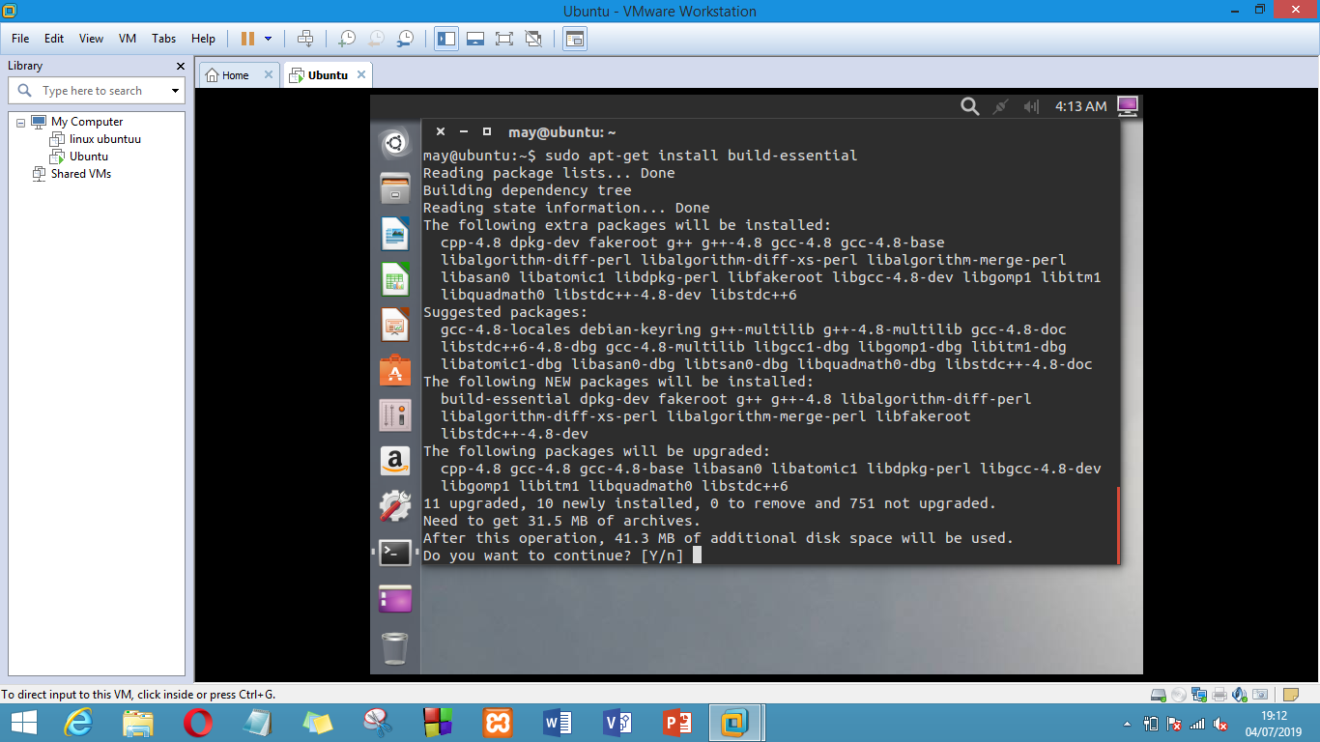Show hidden system tray icons
The image size is (1320, 742).
1128,724
